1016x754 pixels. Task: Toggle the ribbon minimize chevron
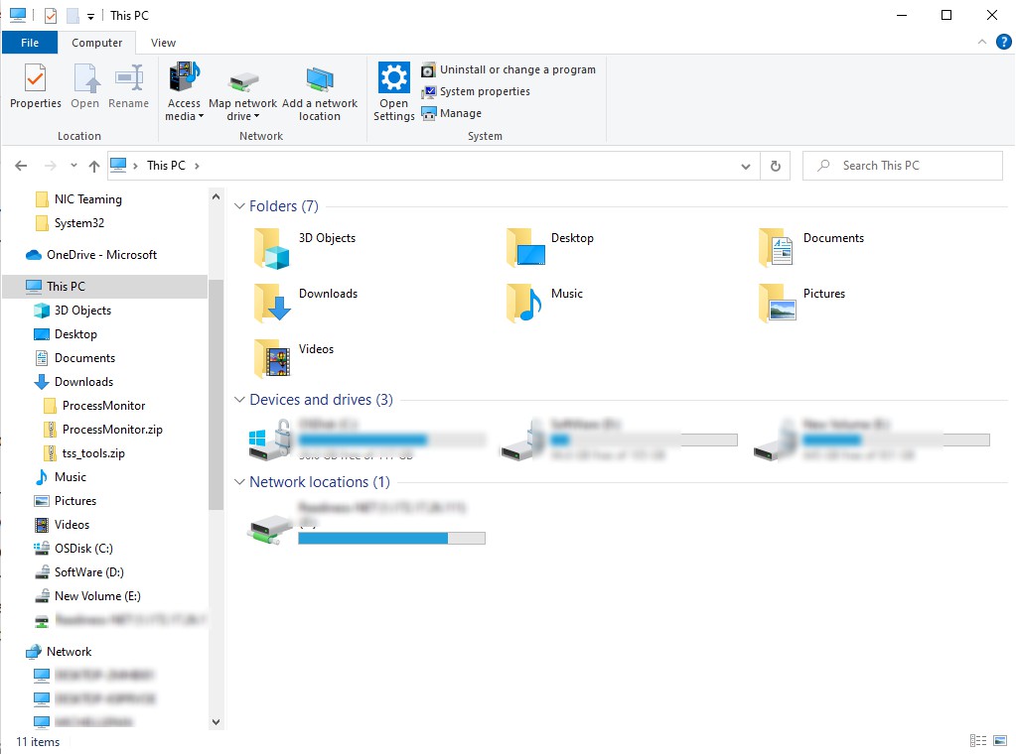pos(981,43)
